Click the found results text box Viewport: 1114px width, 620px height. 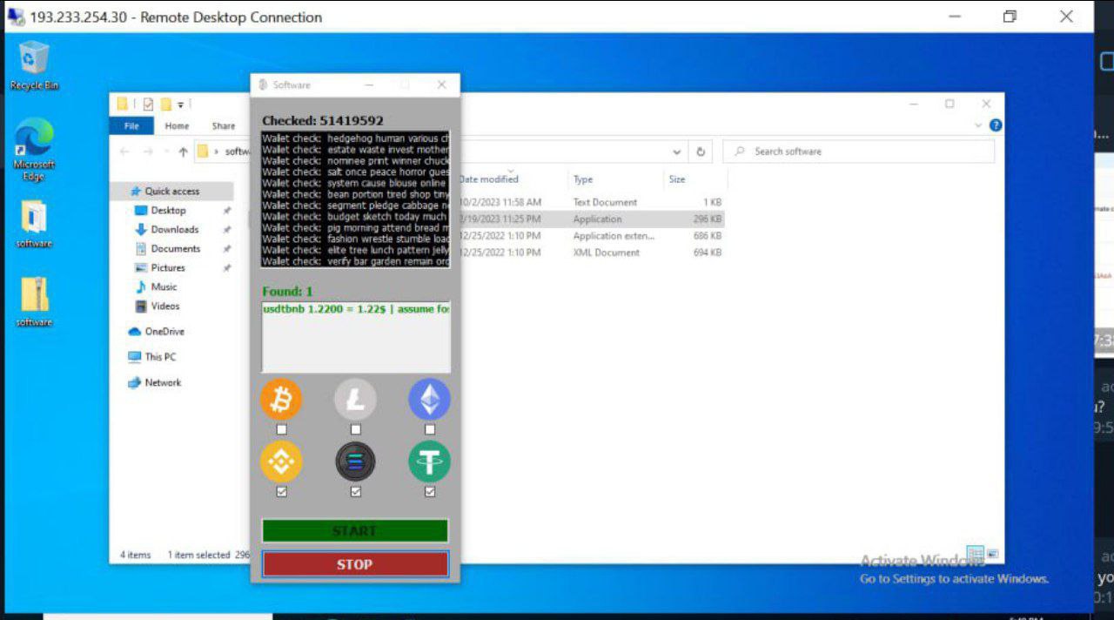[355, 336]
